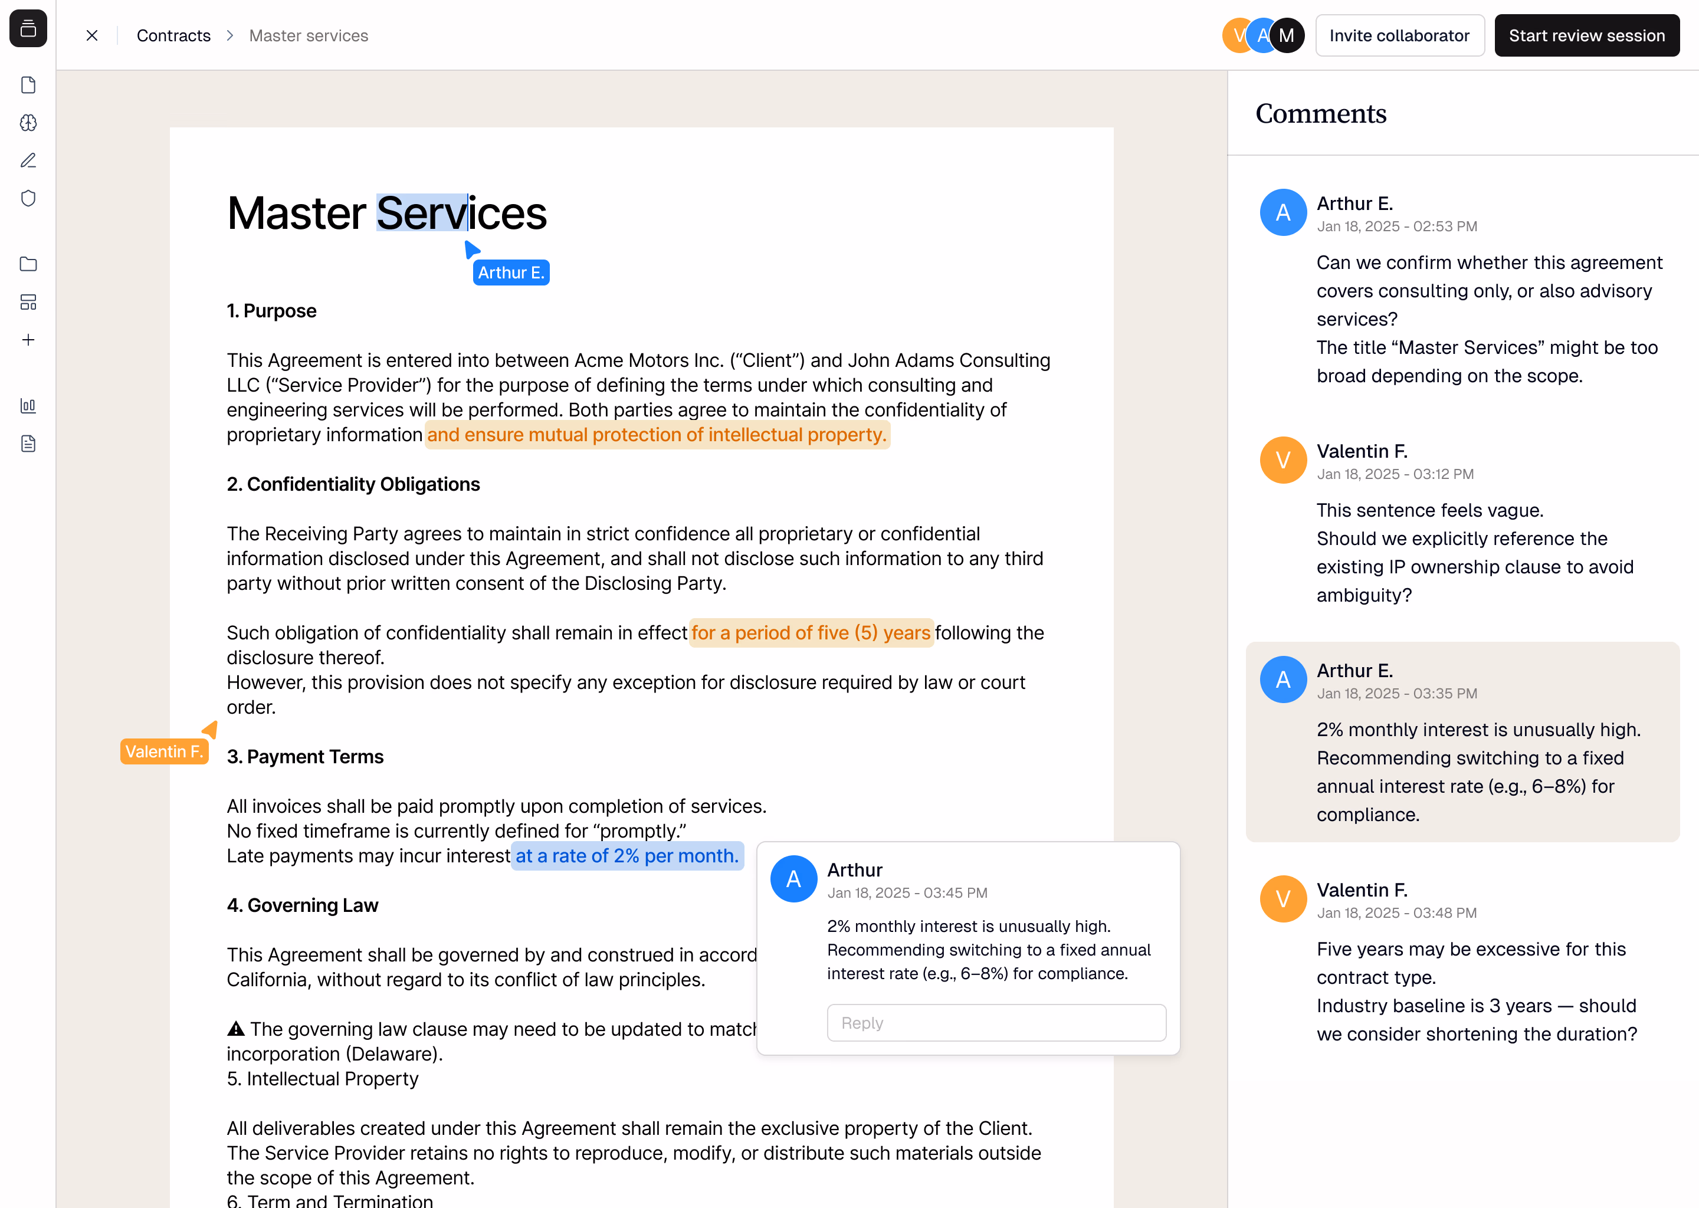The height and width of the screenshot is (1208, 1699).
Task: Select the highlighted intellectual property phrase
Action: coord(658,435)
